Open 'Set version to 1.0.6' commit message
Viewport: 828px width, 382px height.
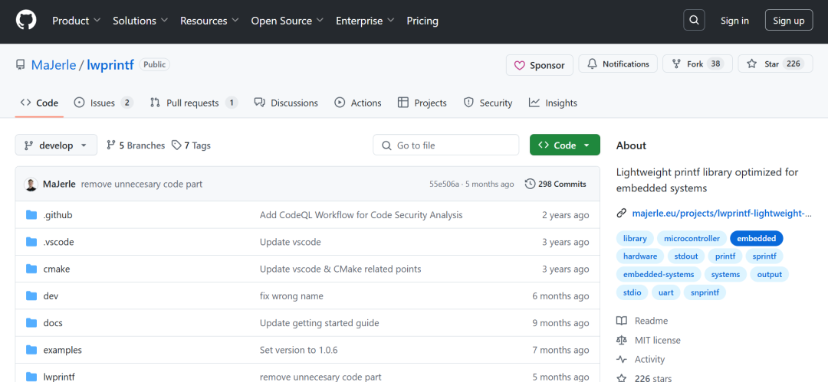[x=299, y=350]
